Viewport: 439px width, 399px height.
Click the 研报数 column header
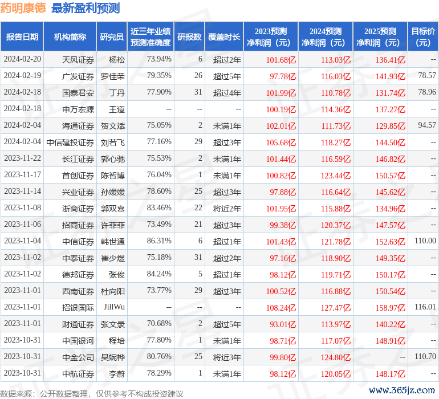pos(189,36)
